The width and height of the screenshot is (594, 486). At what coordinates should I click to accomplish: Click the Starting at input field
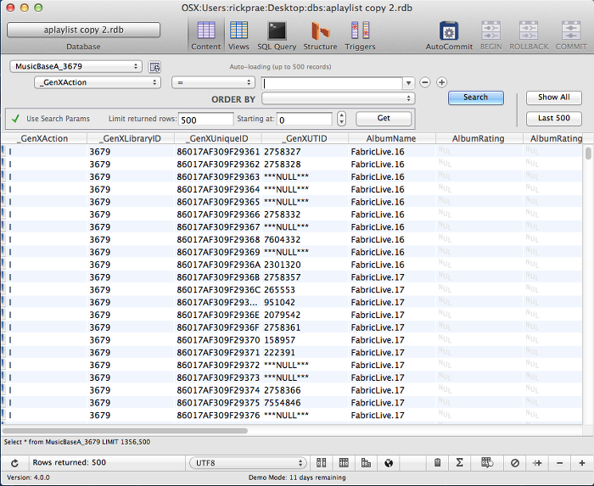[305, 120]
